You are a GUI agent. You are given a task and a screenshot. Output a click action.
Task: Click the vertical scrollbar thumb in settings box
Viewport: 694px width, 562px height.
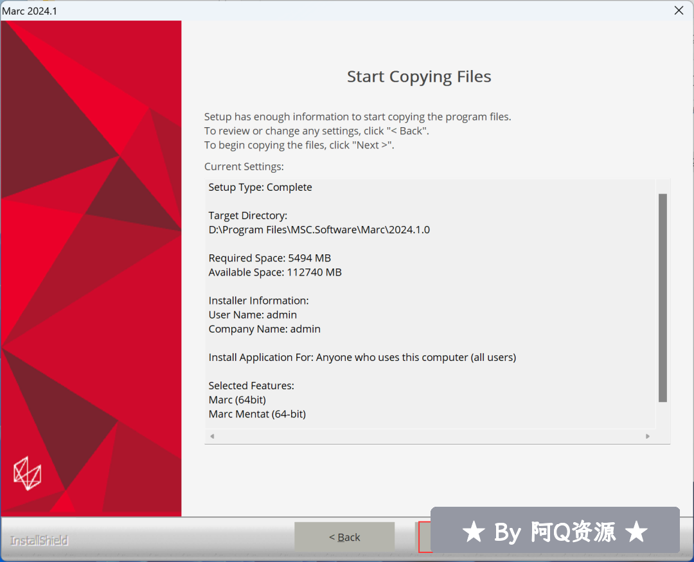[x=663, y=297]
